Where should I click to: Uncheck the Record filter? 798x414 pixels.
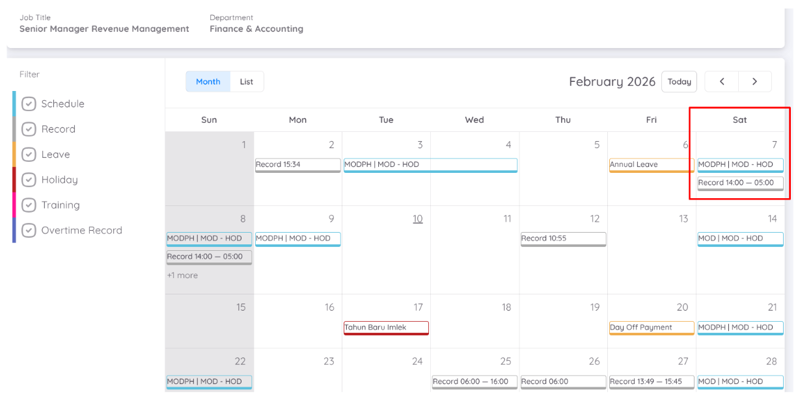(29, 129)
